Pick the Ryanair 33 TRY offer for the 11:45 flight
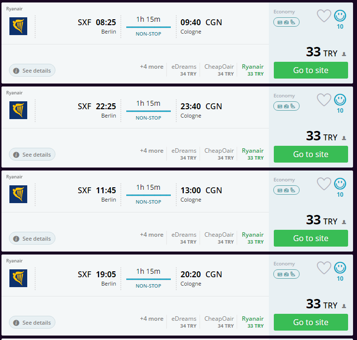This screenshot has width=357, height=340. click(x=253, y=238)
